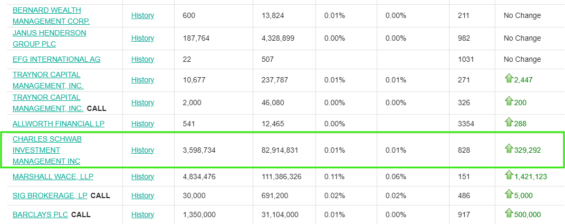The width and height of the screenshot is (565, 224).
Task: View History for EFG International AG
Action: pos(142,59)
